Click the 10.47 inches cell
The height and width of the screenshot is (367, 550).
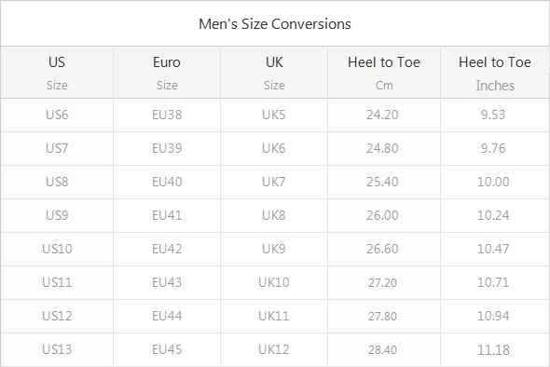[495, 249]
